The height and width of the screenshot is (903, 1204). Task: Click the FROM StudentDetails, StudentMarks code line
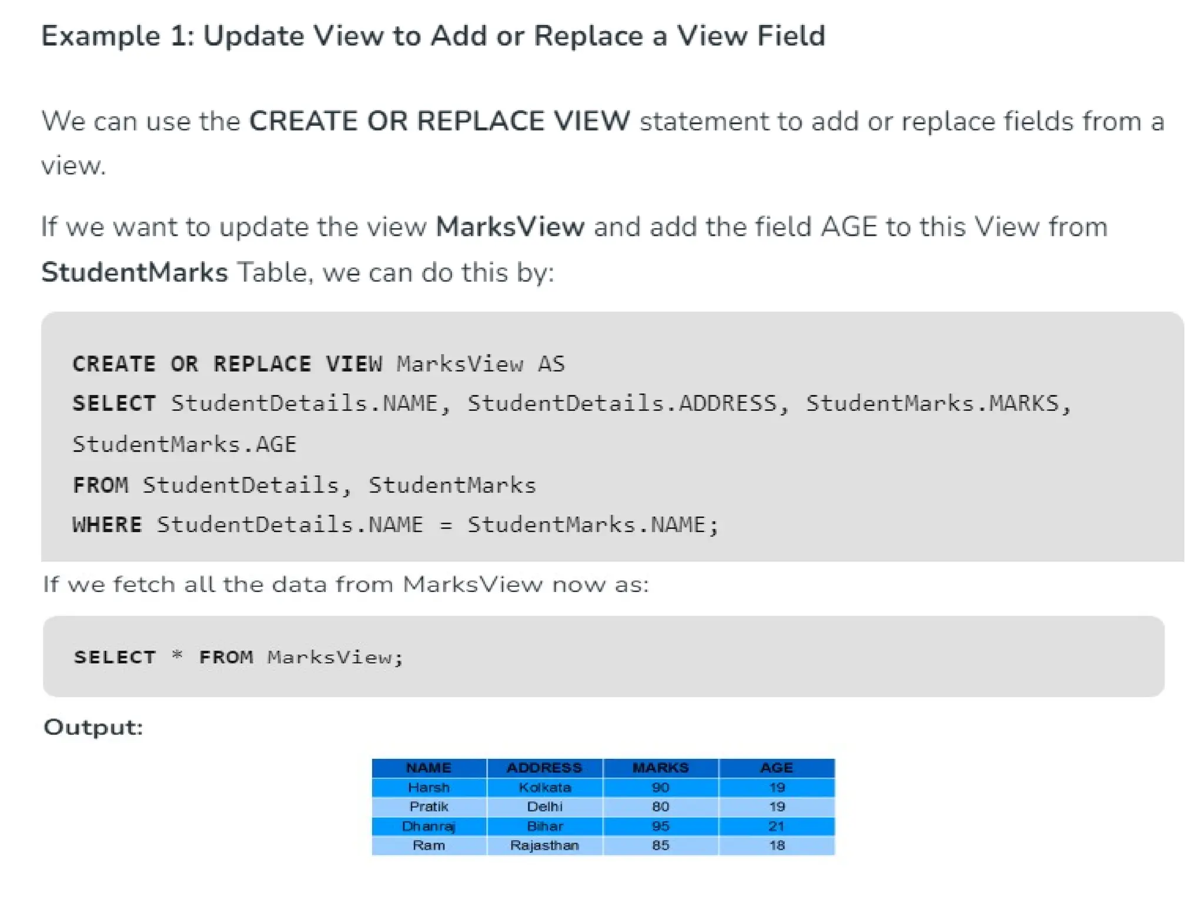pyautogui.click(x=304, y=485)
